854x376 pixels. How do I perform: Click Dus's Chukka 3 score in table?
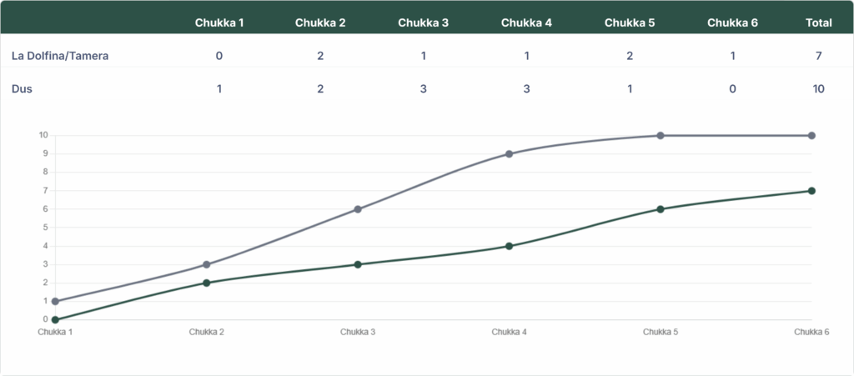pos(423,89)
